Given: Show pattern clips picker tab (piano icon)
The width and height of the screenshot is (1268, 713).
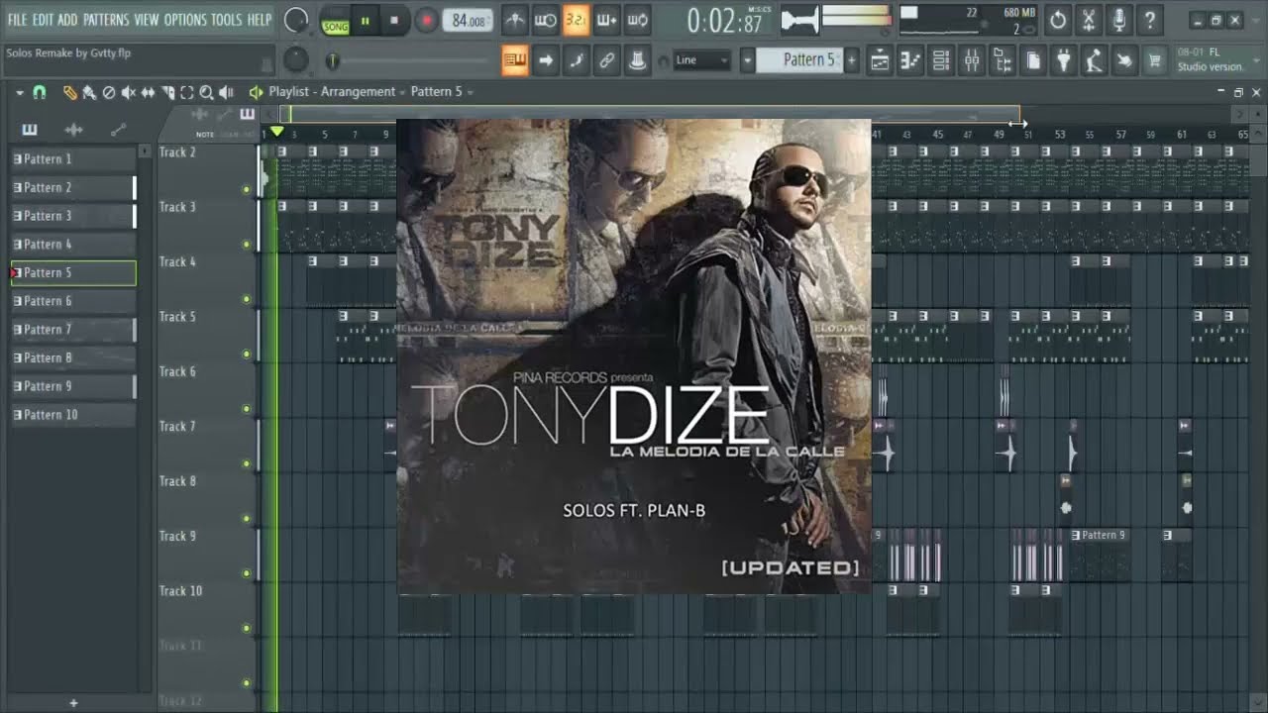Looking at the screenshot, I should click(x=29, y=130).
